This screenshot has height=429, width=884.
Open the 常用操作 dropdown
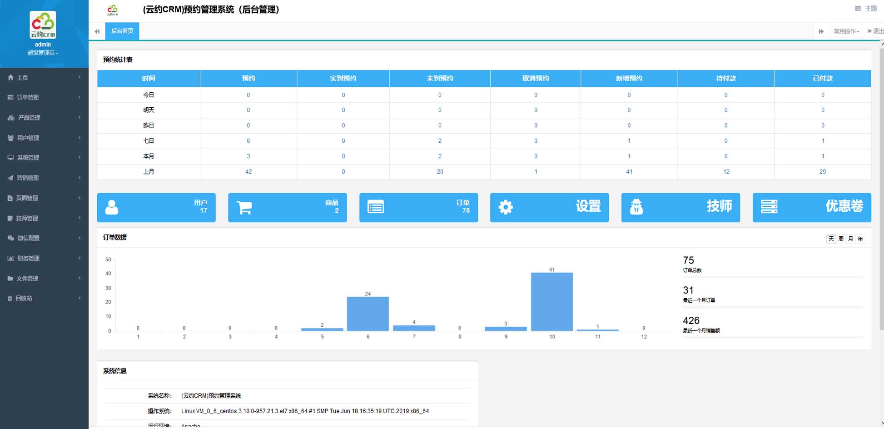846,31
